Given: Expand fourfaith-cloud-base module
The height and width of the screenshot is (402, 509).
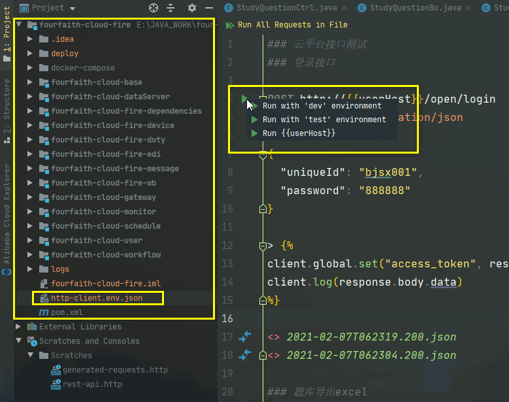Looking at the screenshot, I should point(30,82).
